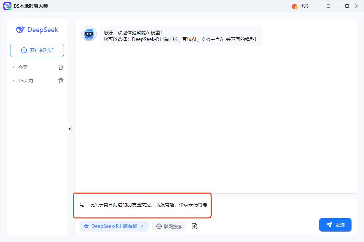The width and height of the screenshot is (364, 242).
Task: Expand the 今天 conversation group
Action: 13,67
